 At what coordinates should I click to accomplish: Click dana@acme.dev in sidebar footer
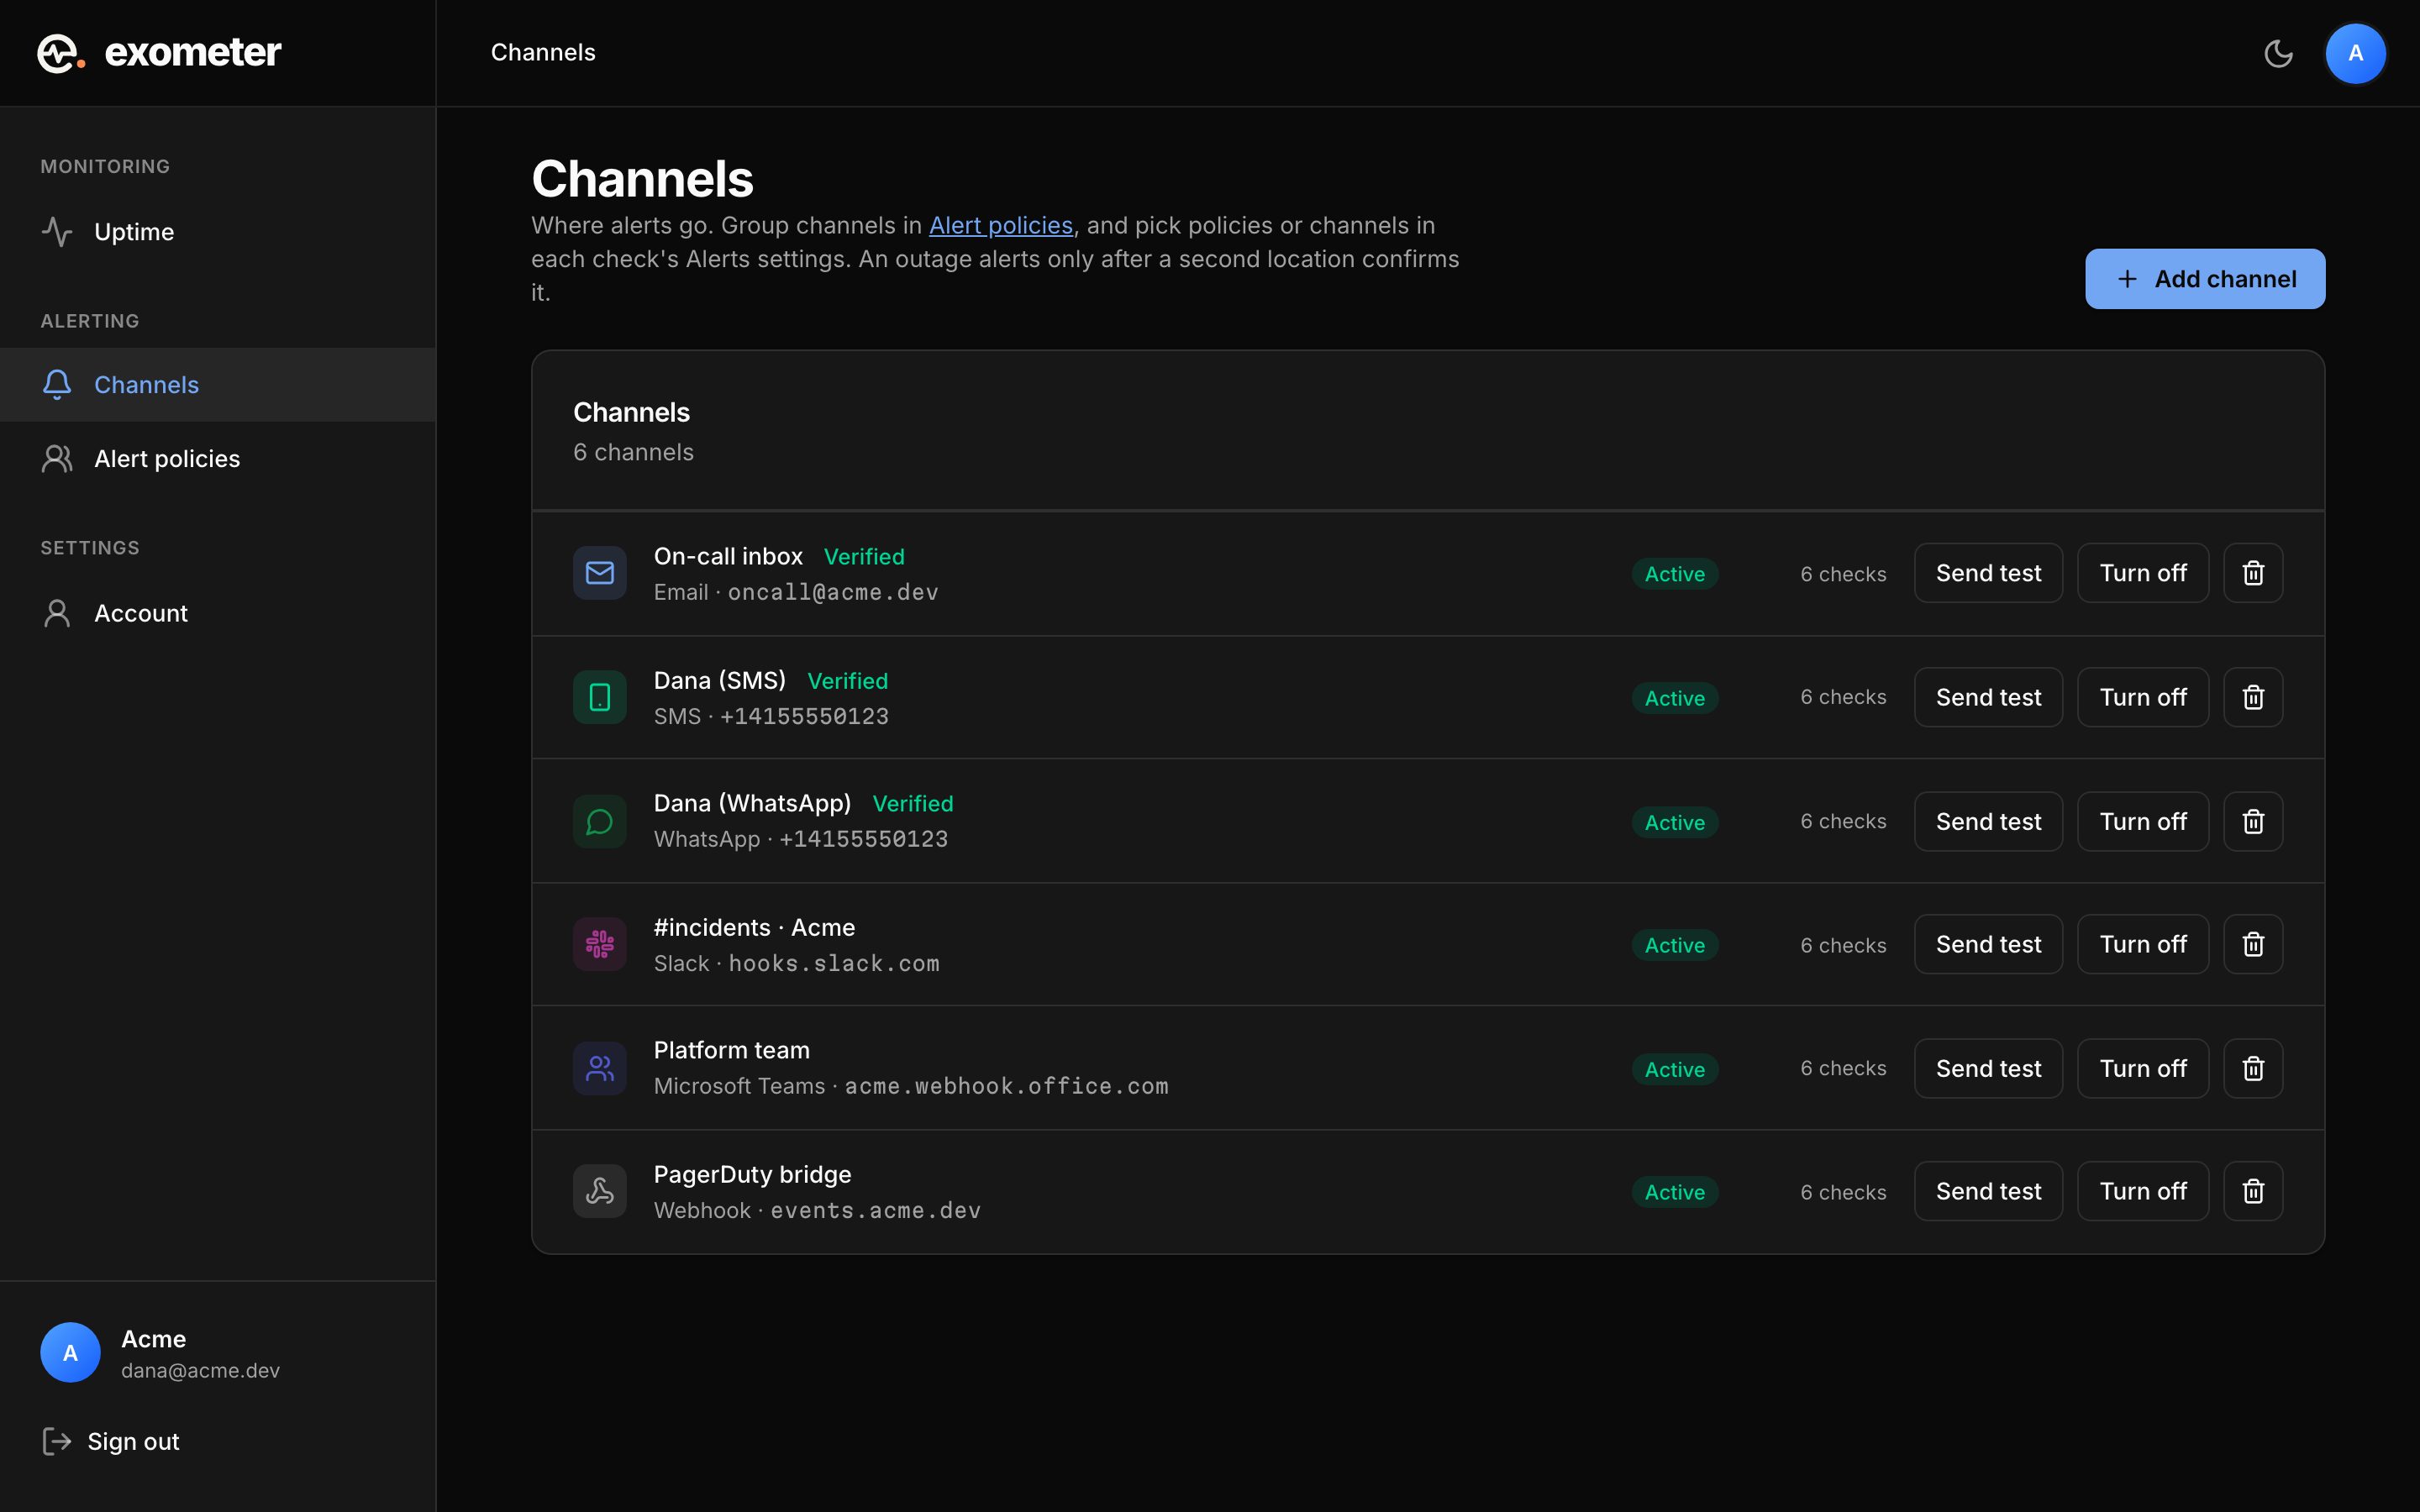click(200, 1371)
